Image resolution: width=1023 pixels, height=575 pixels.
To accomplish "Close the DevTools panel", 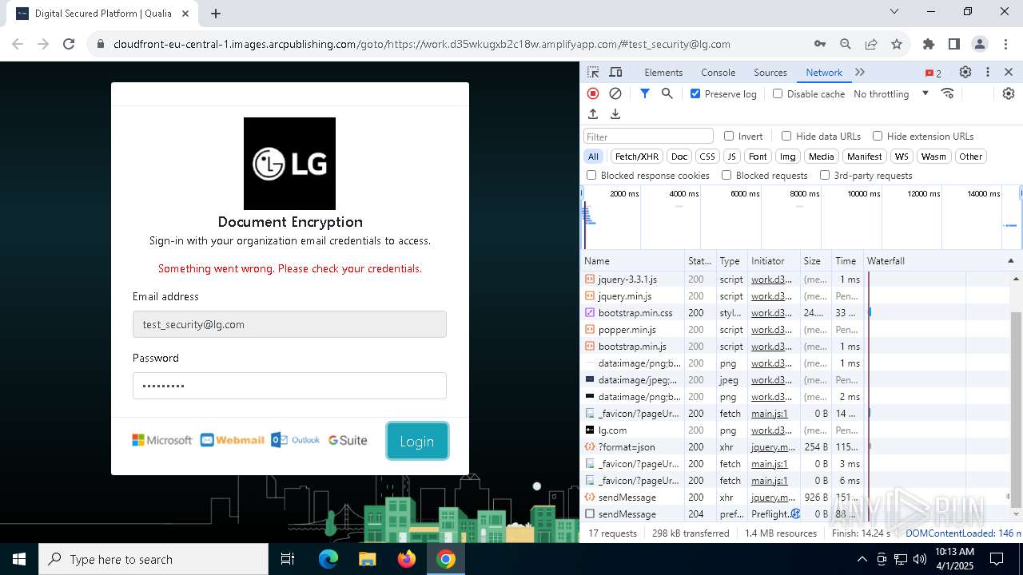I will tap(1009, 72).
